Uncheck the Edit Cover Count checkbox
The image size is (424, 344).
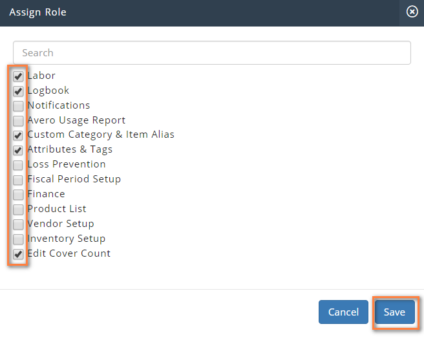(18, 254)
